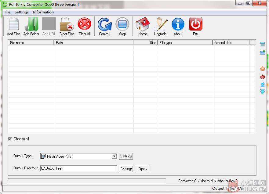Click Settings button beside Output Directory

point(126,169)
